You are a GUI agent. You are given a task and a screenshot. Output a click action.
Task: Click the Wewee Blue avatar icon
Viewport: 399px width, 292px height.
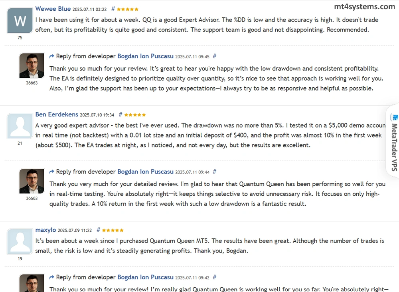[x=20, y=21]
